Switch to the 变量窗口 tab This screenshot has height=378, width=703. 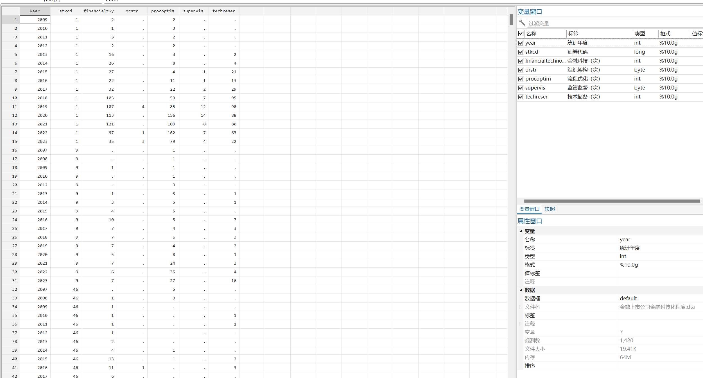529,209
